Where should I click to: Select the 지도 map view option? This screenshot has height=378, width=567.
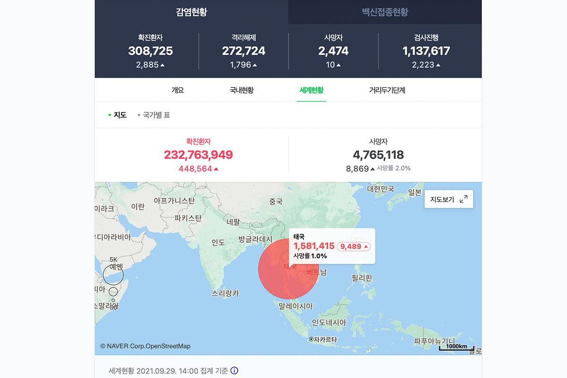tap(120, 115)
